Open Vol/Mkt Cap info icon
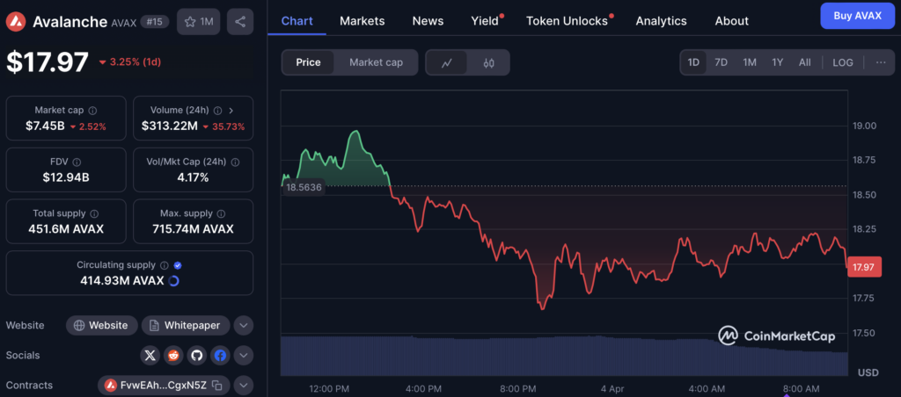 pos(235,162)
